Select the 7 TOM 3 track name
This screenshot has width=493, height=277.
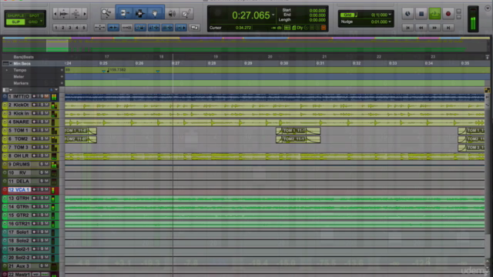point(18,147)
